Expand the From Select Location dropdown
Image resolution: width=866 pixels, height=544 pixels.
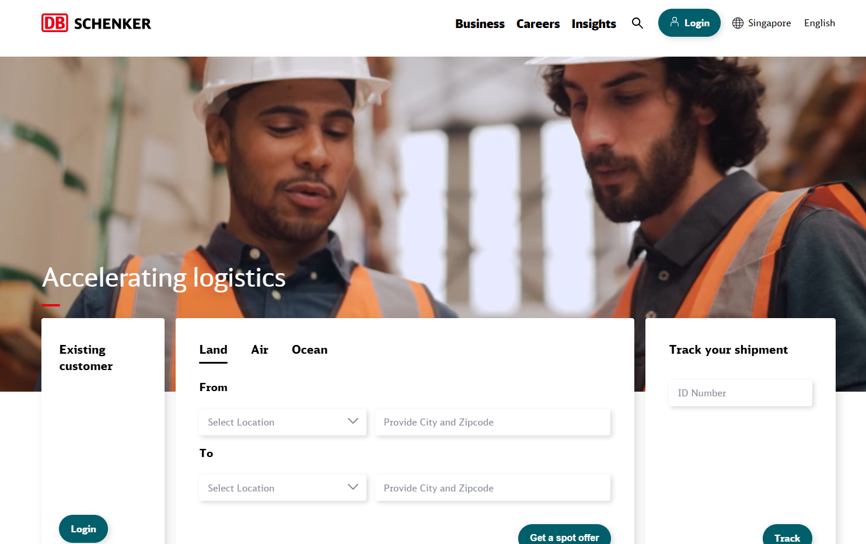(x=282, y=422)
